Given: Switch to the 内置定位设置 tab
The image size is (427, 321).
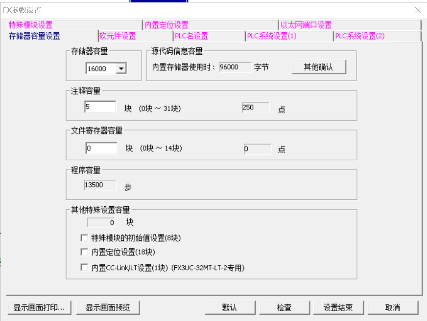Looking at the screenshot, I should 166,25.
